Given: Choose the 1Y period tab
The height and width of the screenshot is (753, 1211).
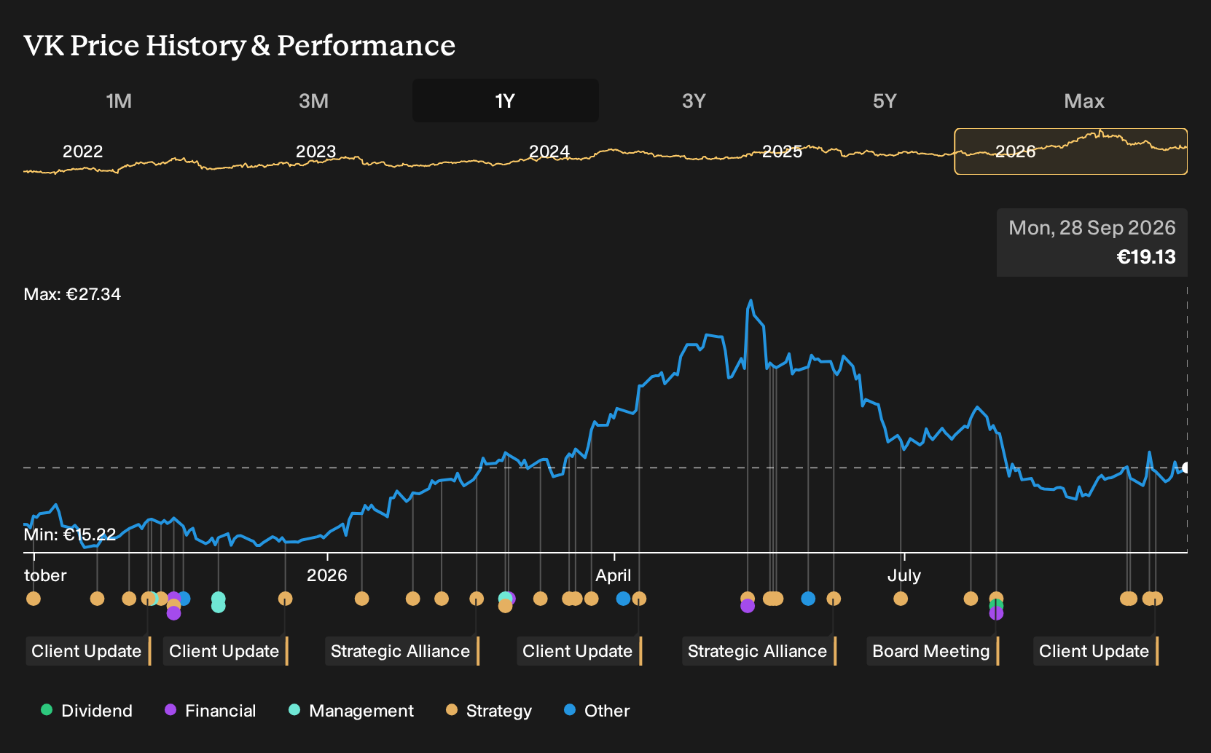Looking at the screenshot, I should click(x=506, y=100).
